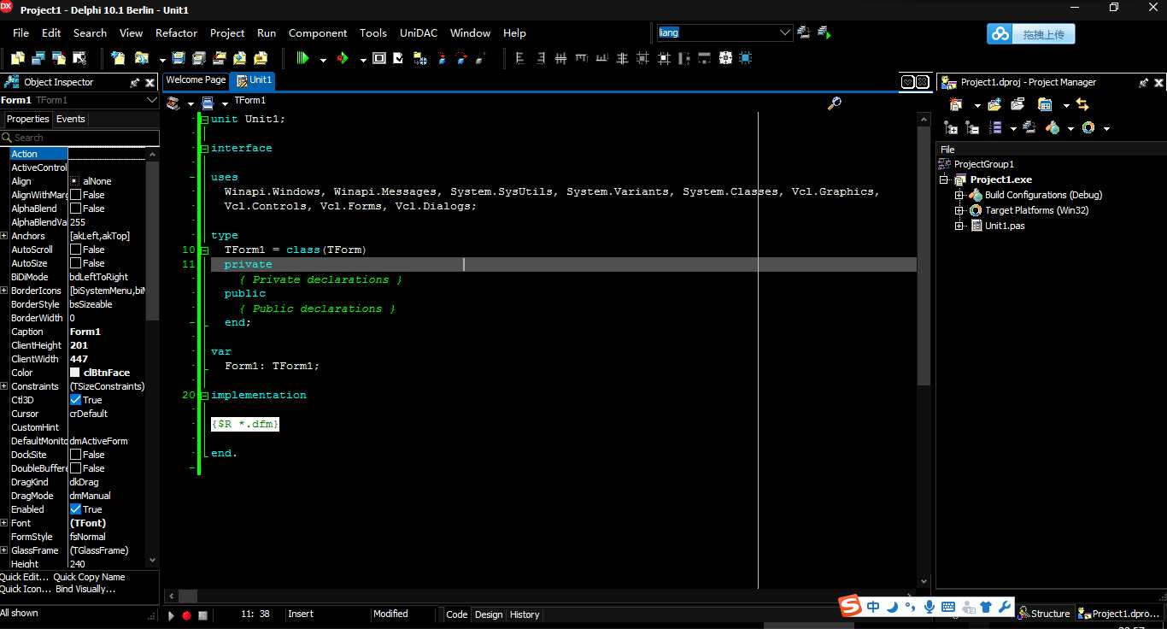Click the Quick Edit... link

click(x=25, y=578)
